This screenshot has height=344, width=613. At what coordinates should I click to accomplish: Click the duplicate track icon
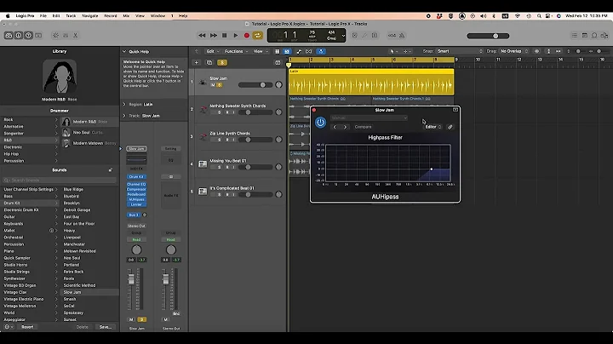point(209,62)
